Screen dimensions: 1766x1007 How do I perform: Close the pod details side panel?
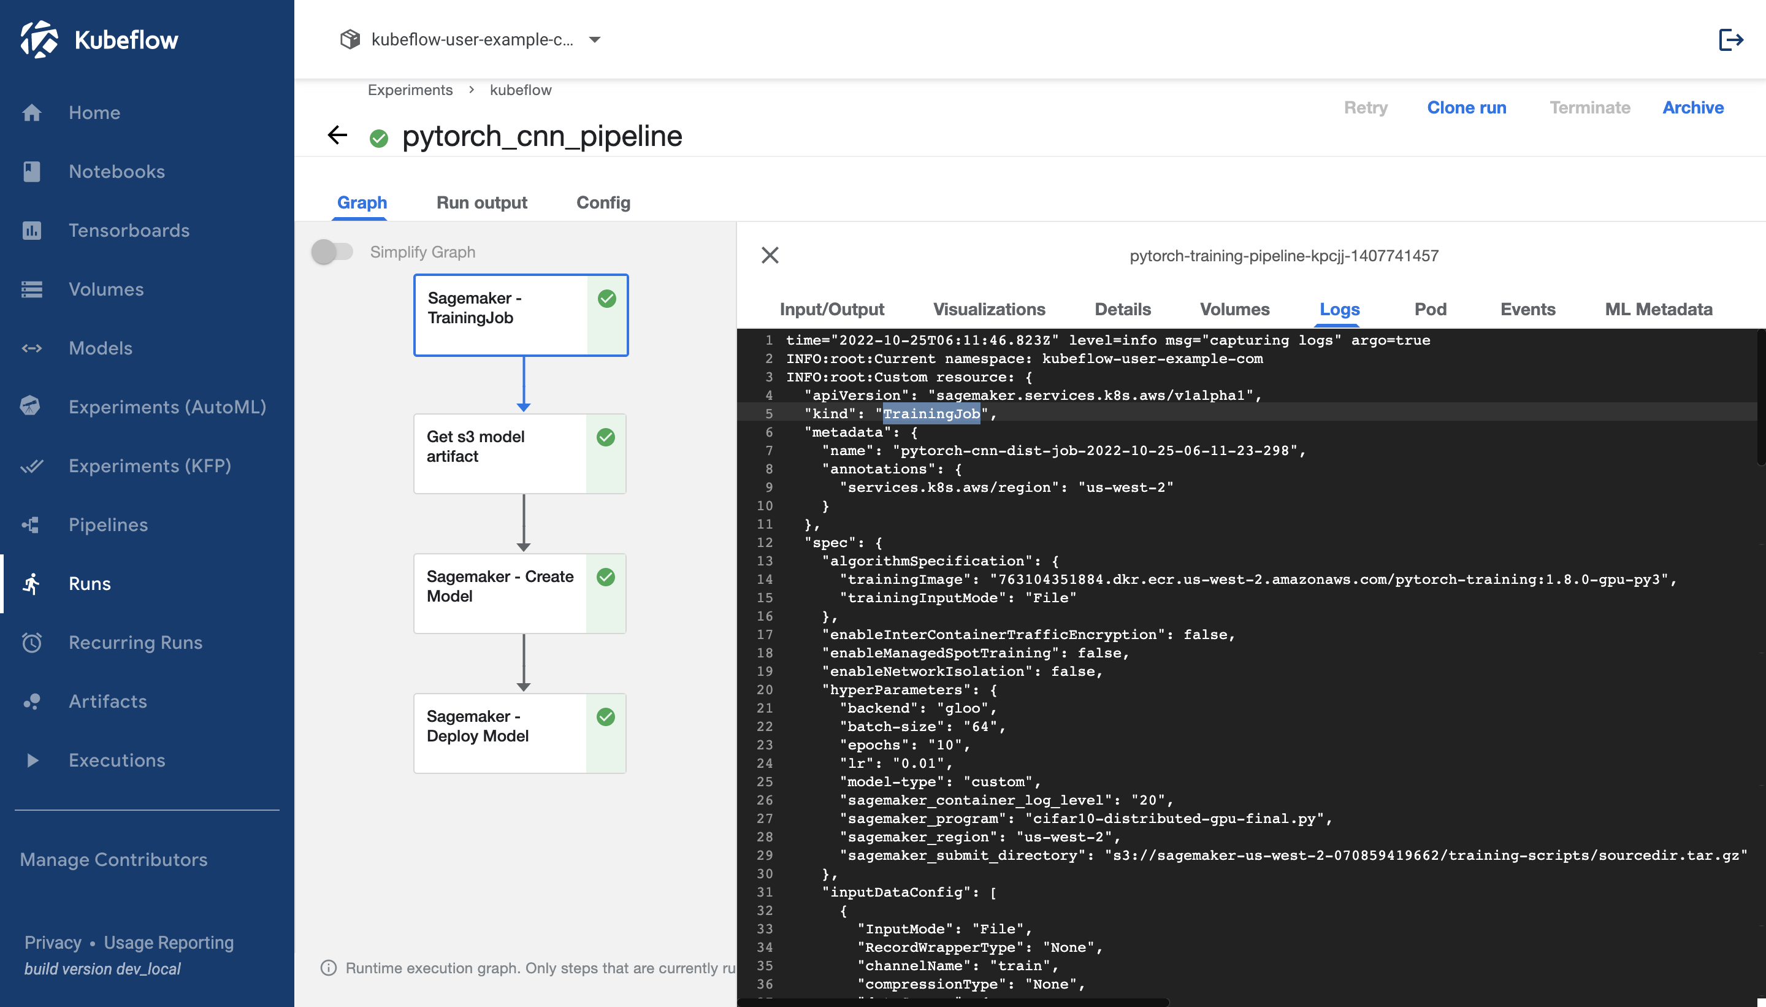[770, 255]
